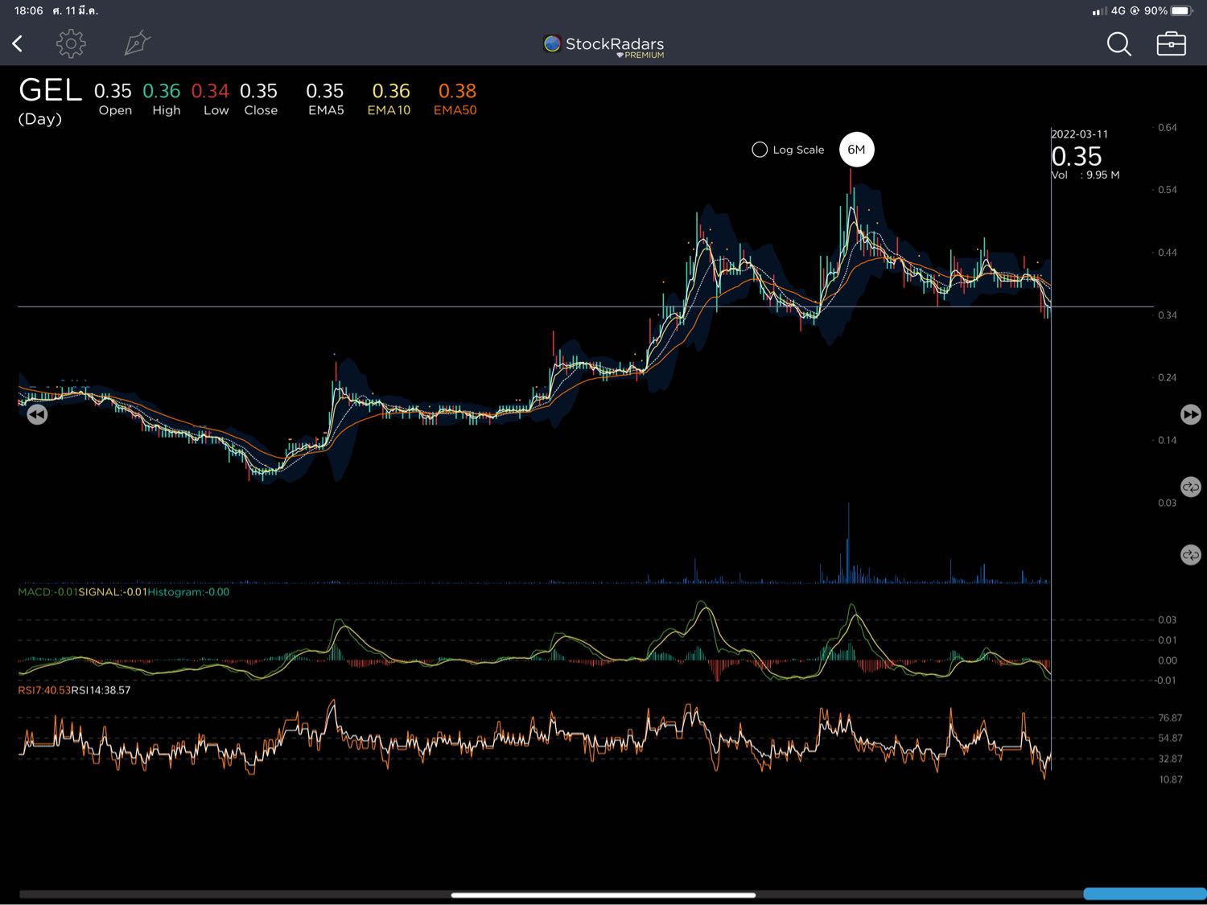This screenshot has height=905, width=1207.
Task: Tap the PREMIUM badge under StockRadars
Action: coord(641,56)
